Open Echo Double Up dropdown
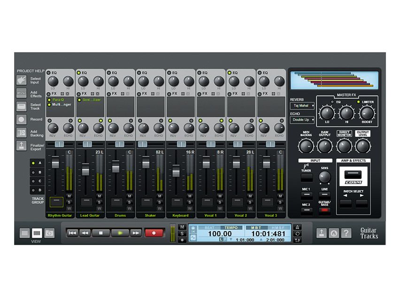This screenshot has width=399, height=299. pyautogui.click(x=302, y=120)
